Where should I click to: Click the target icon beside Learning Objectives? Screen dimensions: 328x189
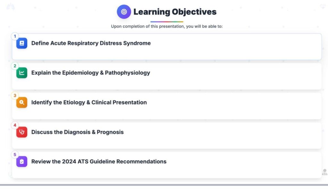pyautogui.click(x=124, y=12)
